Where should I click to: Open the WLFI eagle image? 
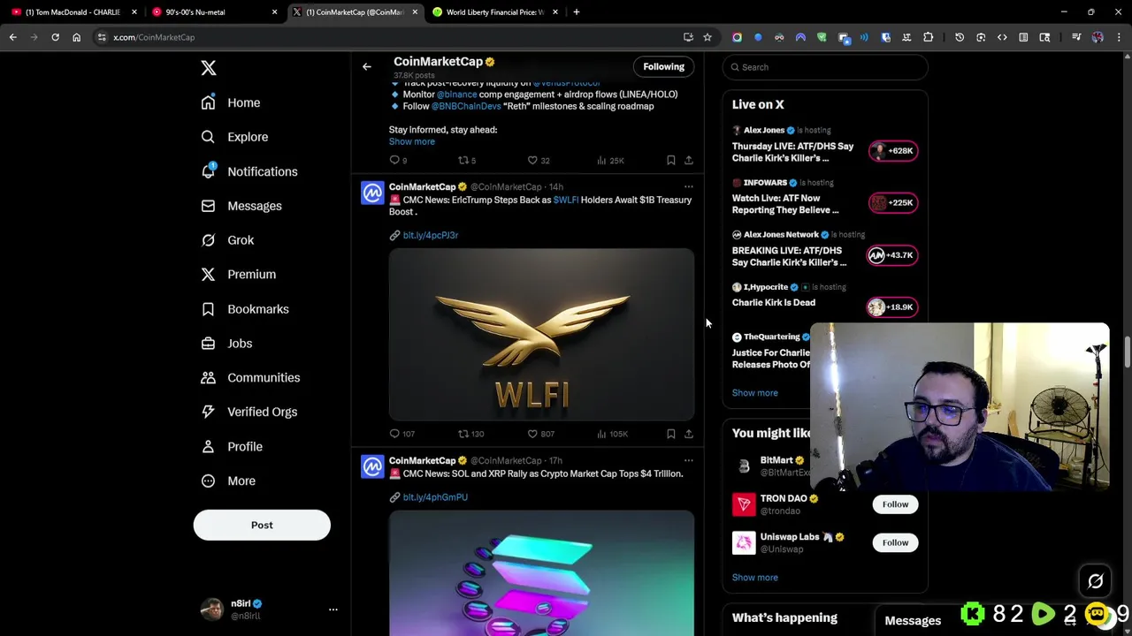(x=541, y=334)
